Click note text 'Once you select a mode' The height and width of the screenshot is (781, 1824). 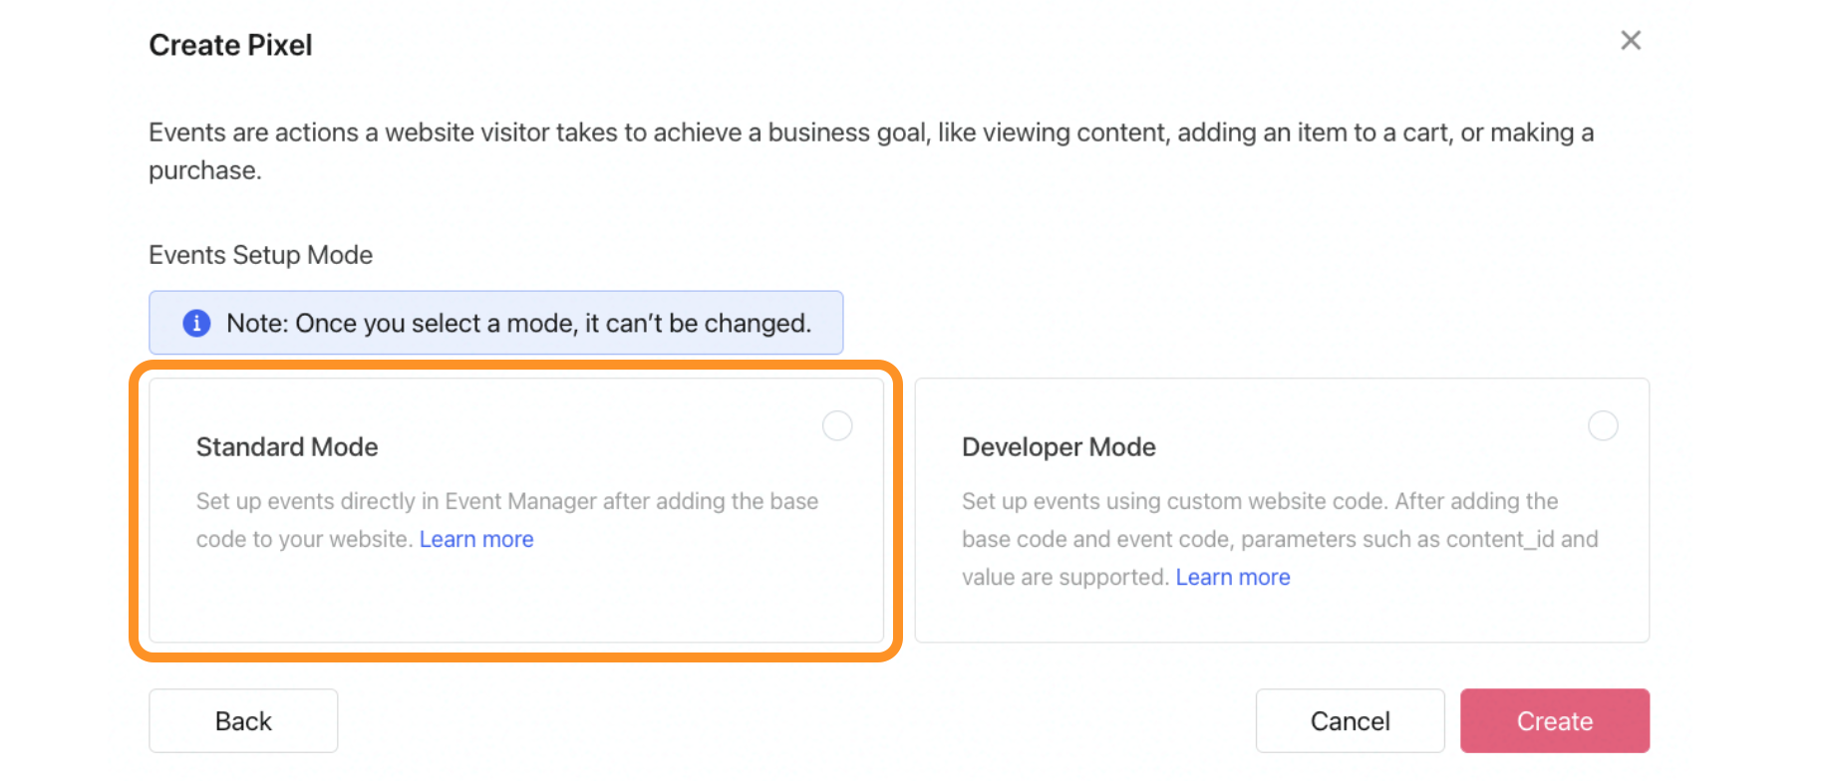[x=519, y=323]
